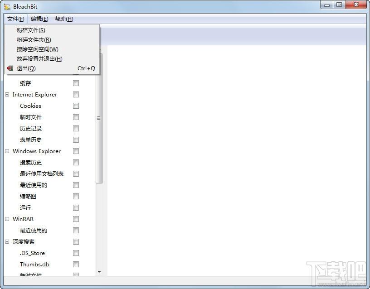The width and height of the screenshot is (370, 289).
Task: Open the 帮助(H) menu
Action: coord(64,19)
